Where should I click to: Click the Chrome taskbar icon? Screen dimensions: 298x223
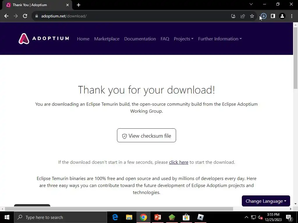click(x=143, y=217)
